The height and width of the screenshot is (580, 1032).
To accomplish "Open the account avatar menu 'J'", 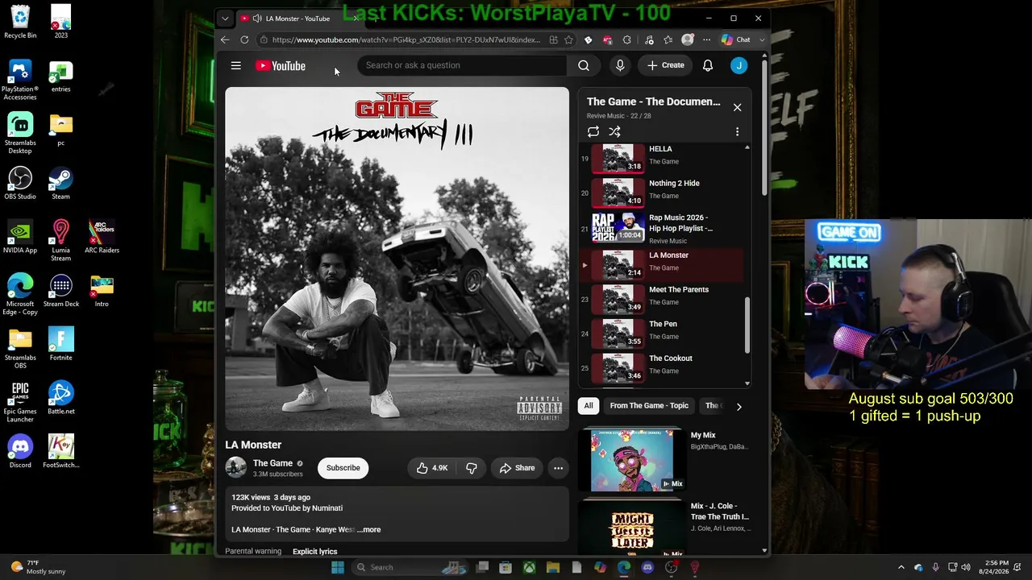I will coord(739,65).
